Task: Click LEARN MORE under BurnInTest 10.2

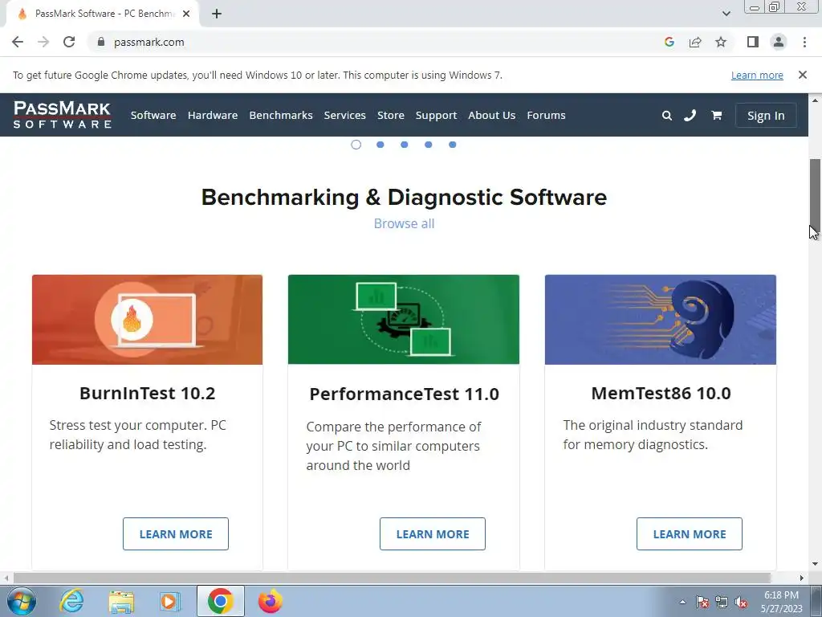Action: point(176,533)
